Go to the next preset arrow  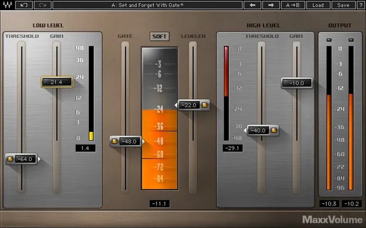coord(271,5)
